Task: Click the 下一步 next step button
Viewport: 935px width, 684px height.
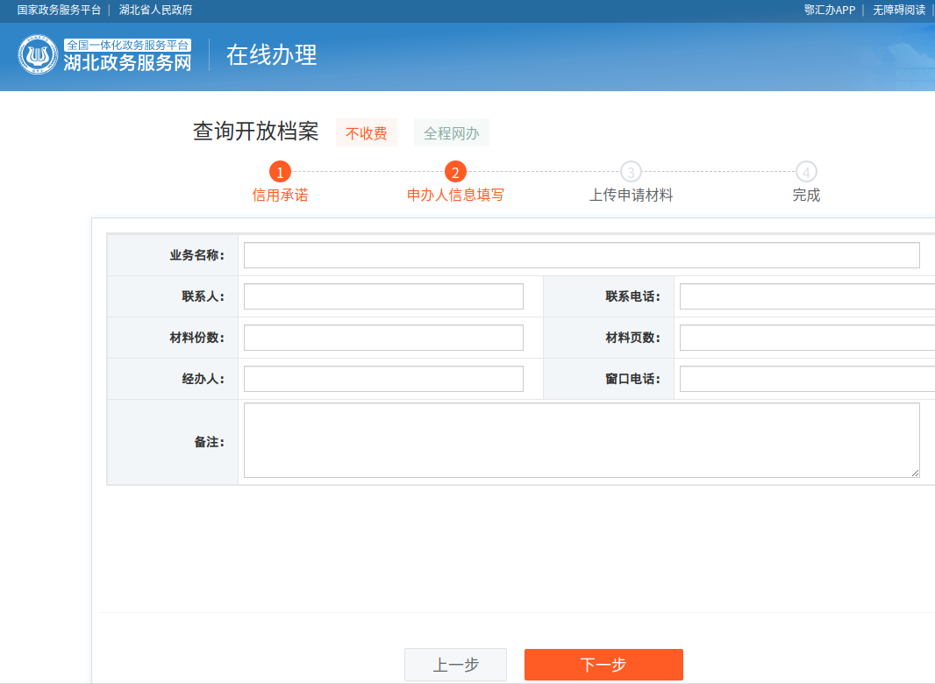Action: click(x=603, y=665)
